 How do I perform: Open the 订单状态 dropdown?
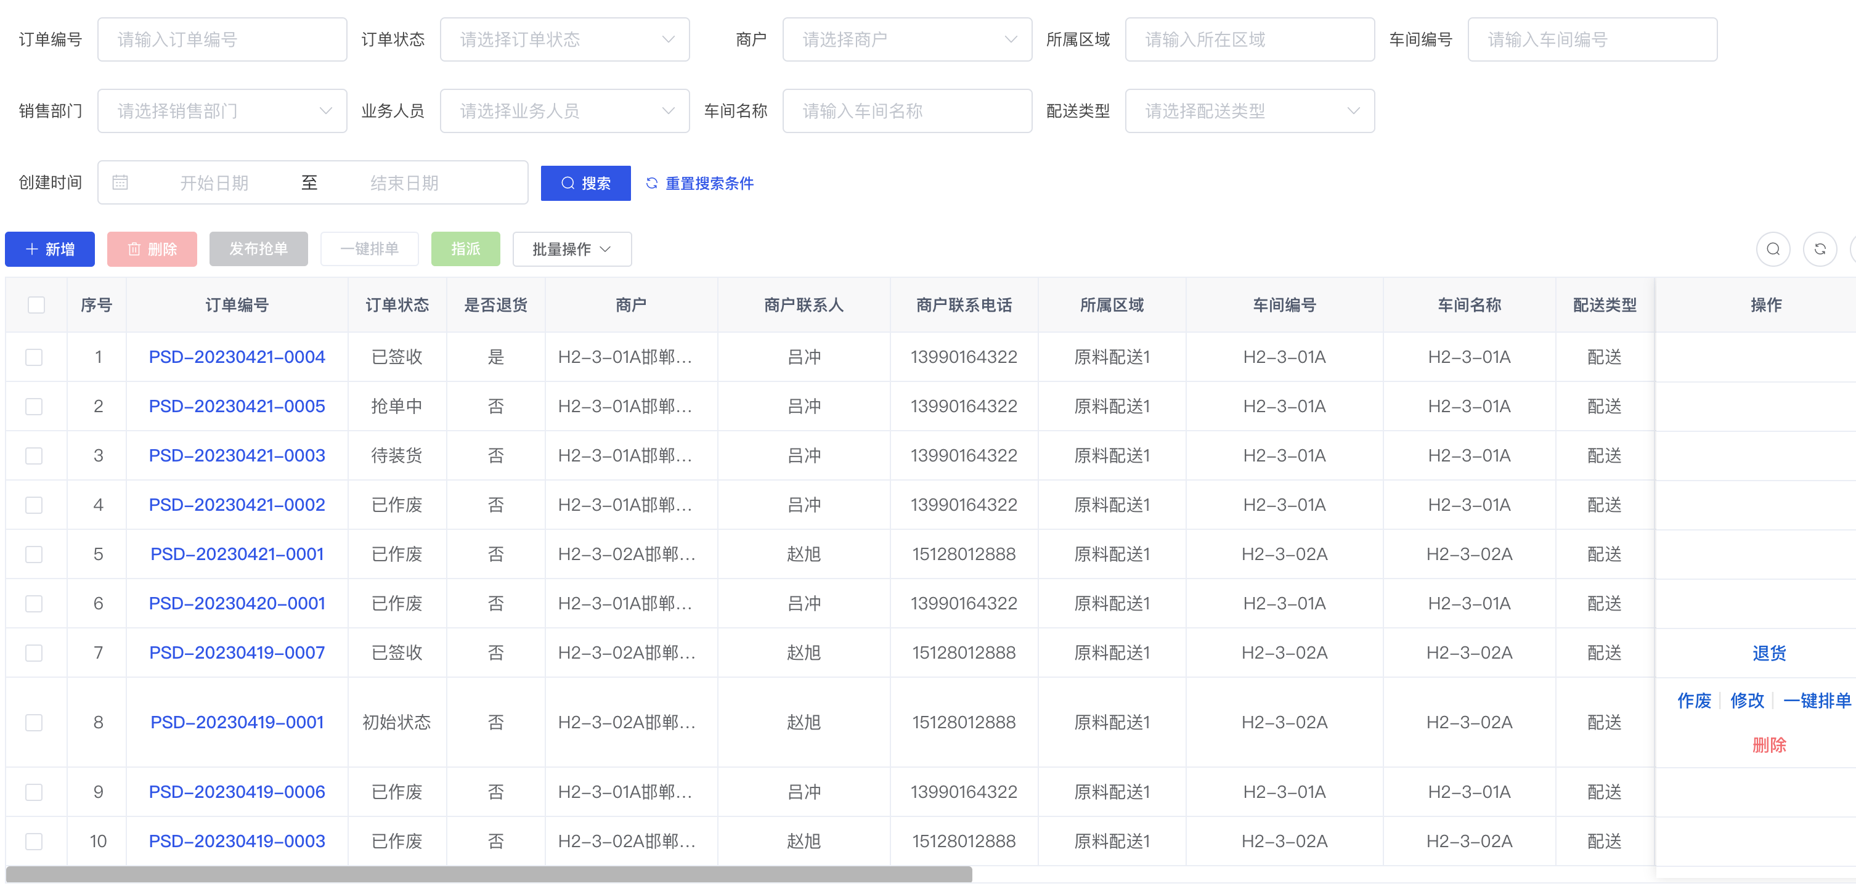coord(564,39)
